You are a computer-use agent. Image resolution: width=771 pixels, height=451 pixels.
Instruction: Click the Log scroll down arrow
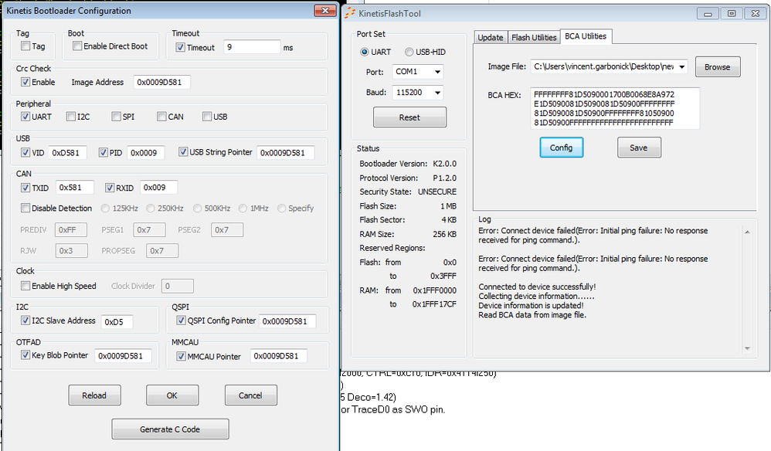(747, 348)
